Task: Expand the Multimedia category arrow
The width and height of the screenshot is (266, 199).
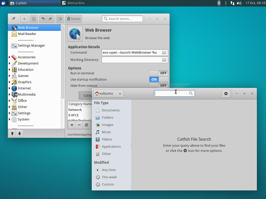Action: 10,95
